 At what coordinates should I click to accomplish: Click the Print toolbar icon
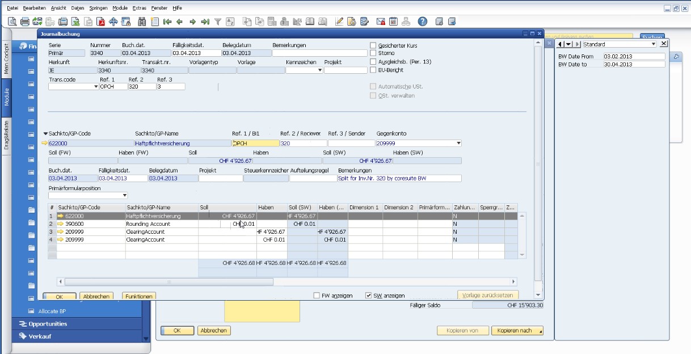(25, 22)
